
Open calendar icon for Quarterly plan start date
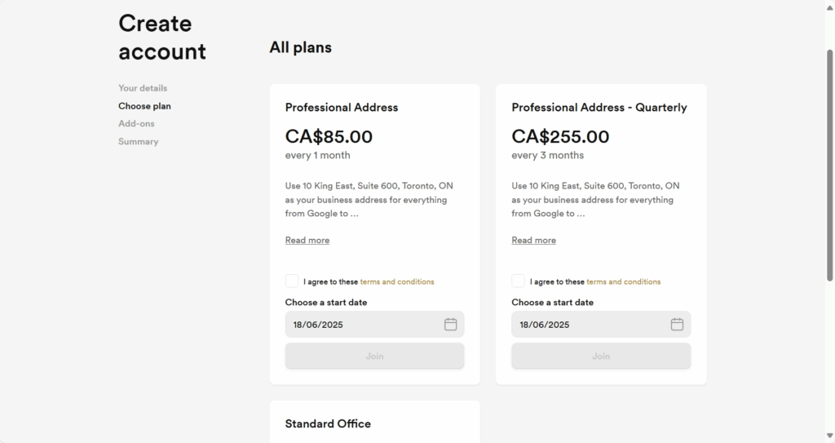[x=677, y=324]
